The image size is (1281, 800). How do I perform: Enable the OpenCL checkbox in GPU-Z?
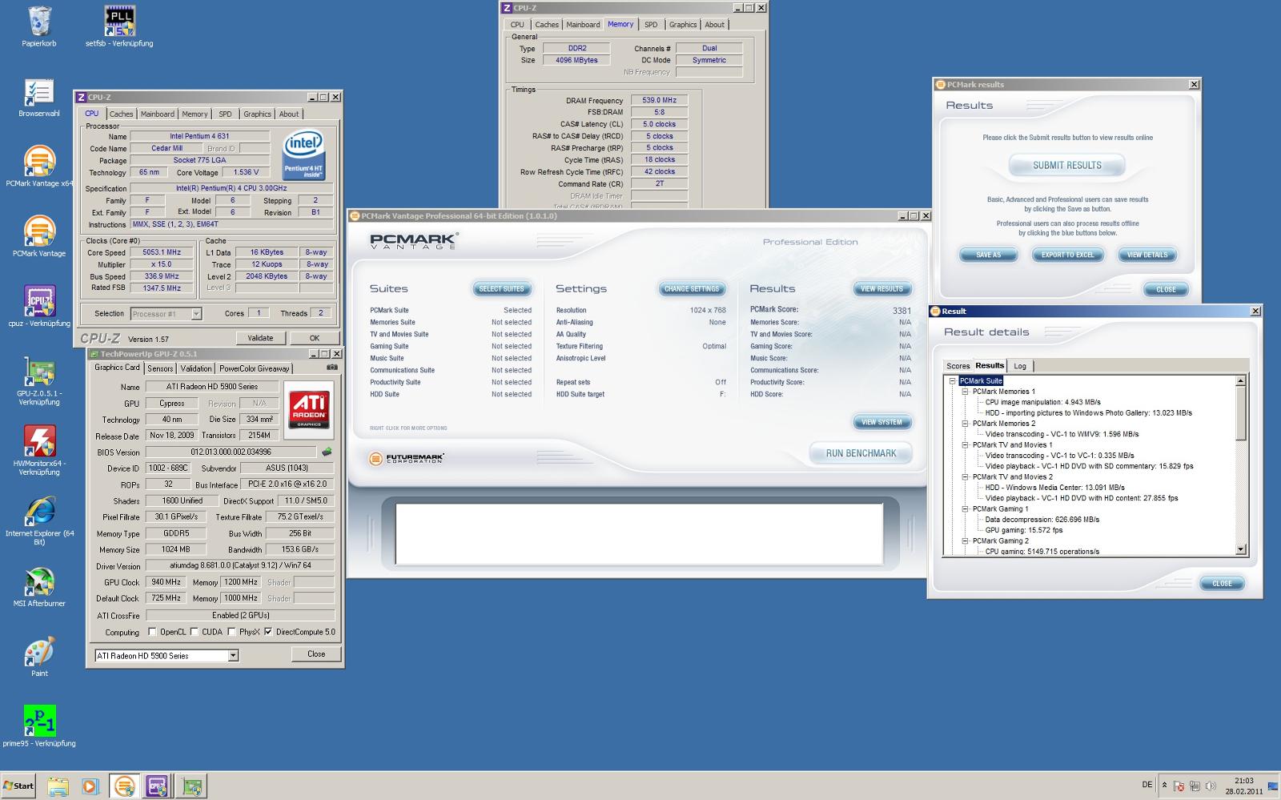pyautogui.click(x=152, y=632)
